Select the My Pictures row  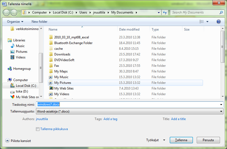tap(125, 83)
